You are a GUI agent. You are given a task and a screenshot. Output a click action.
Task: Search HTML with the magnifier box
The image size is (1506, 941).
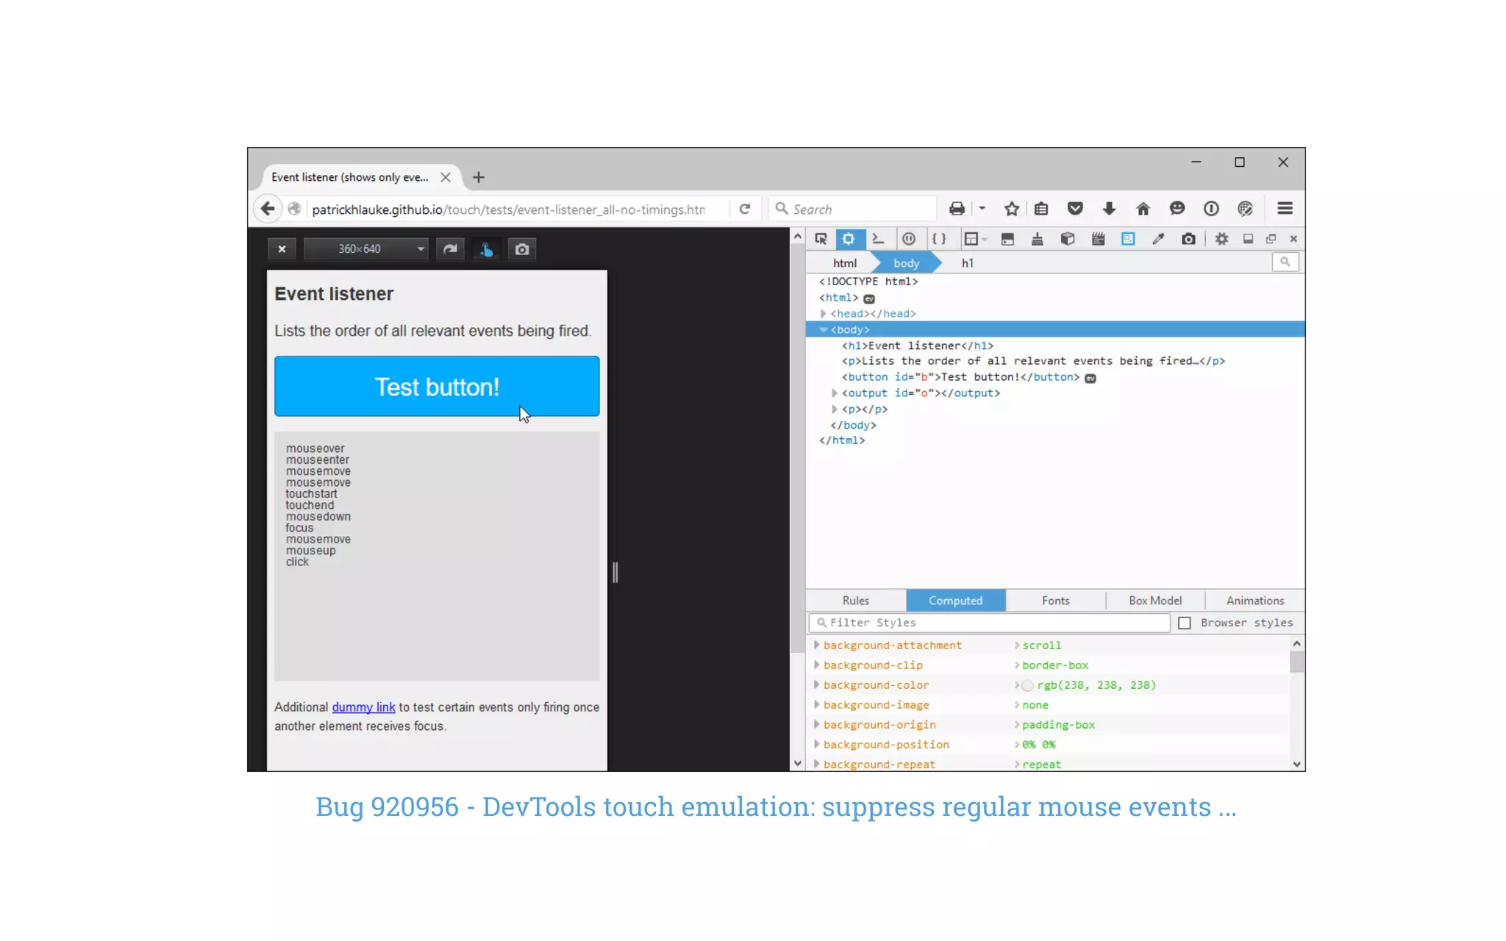1285,262
